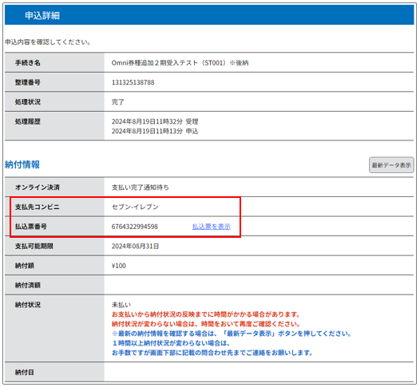420x387 pixels.
Task: Click the 最新データ表示 button
Action: tap(391, 165)
